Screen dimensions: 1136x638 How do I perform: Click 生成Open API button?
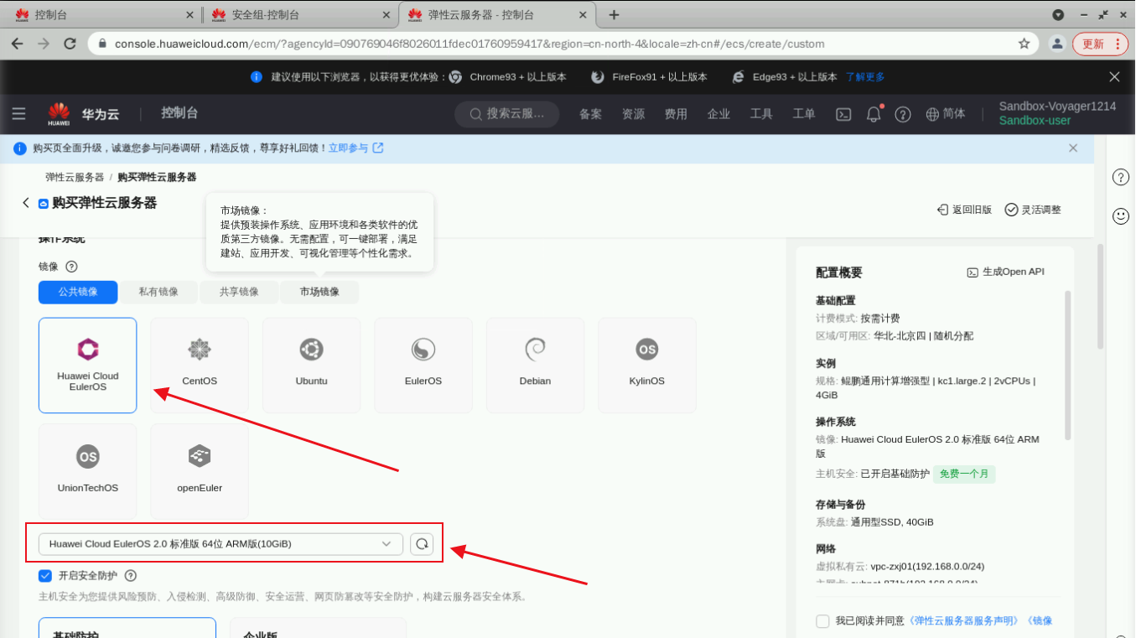click(x=1005, y=272)
